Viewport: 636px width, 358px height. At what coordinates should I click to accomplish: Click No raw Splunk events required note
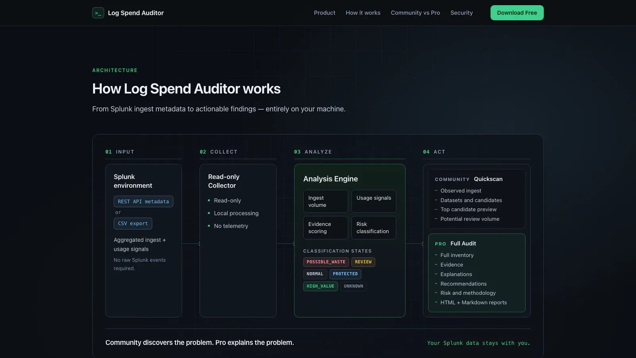[140, 264]
